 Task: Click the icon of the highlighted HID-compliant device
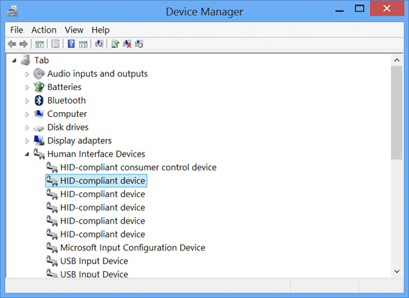(52, 180)
